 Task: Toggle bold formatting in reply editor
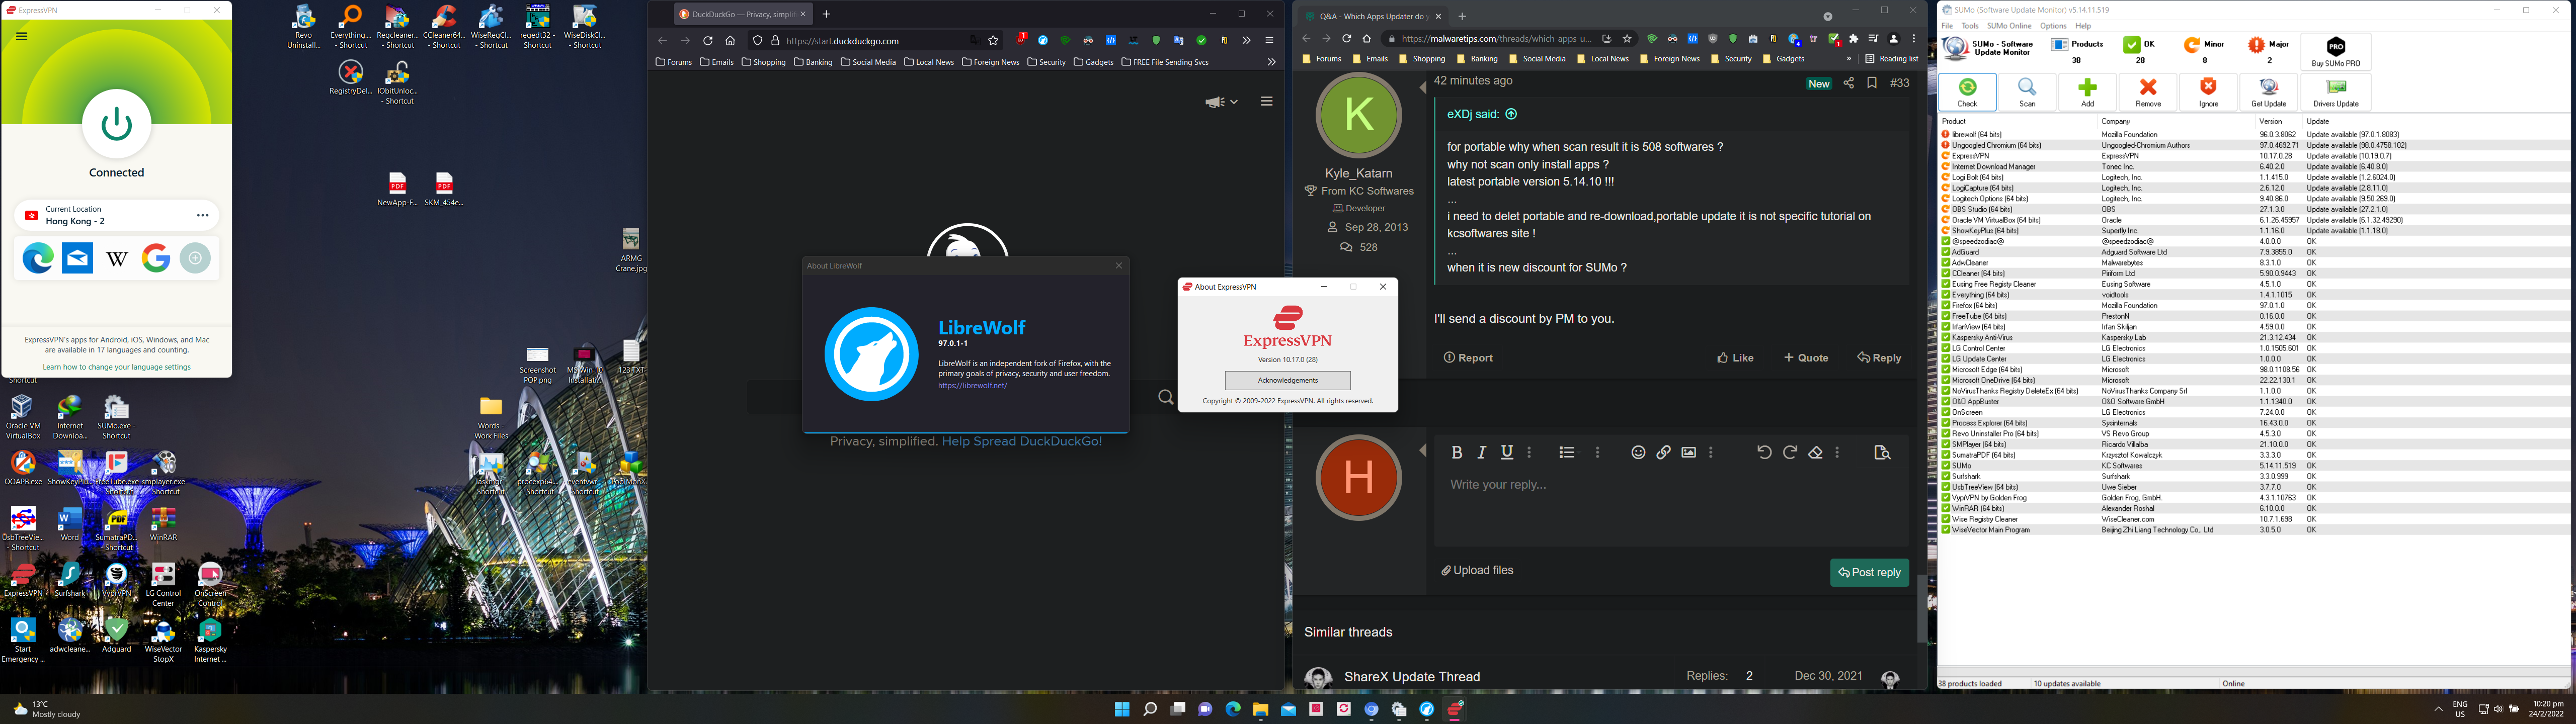[x=1457, y=453]
